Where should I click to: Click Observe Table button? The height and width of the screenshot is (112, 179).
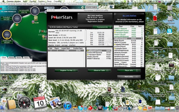coord(99,70)
